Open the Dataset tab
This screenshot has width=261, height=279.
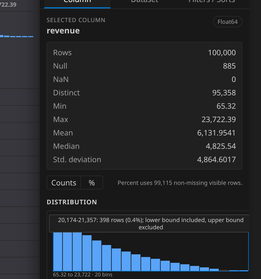[144, 2]
